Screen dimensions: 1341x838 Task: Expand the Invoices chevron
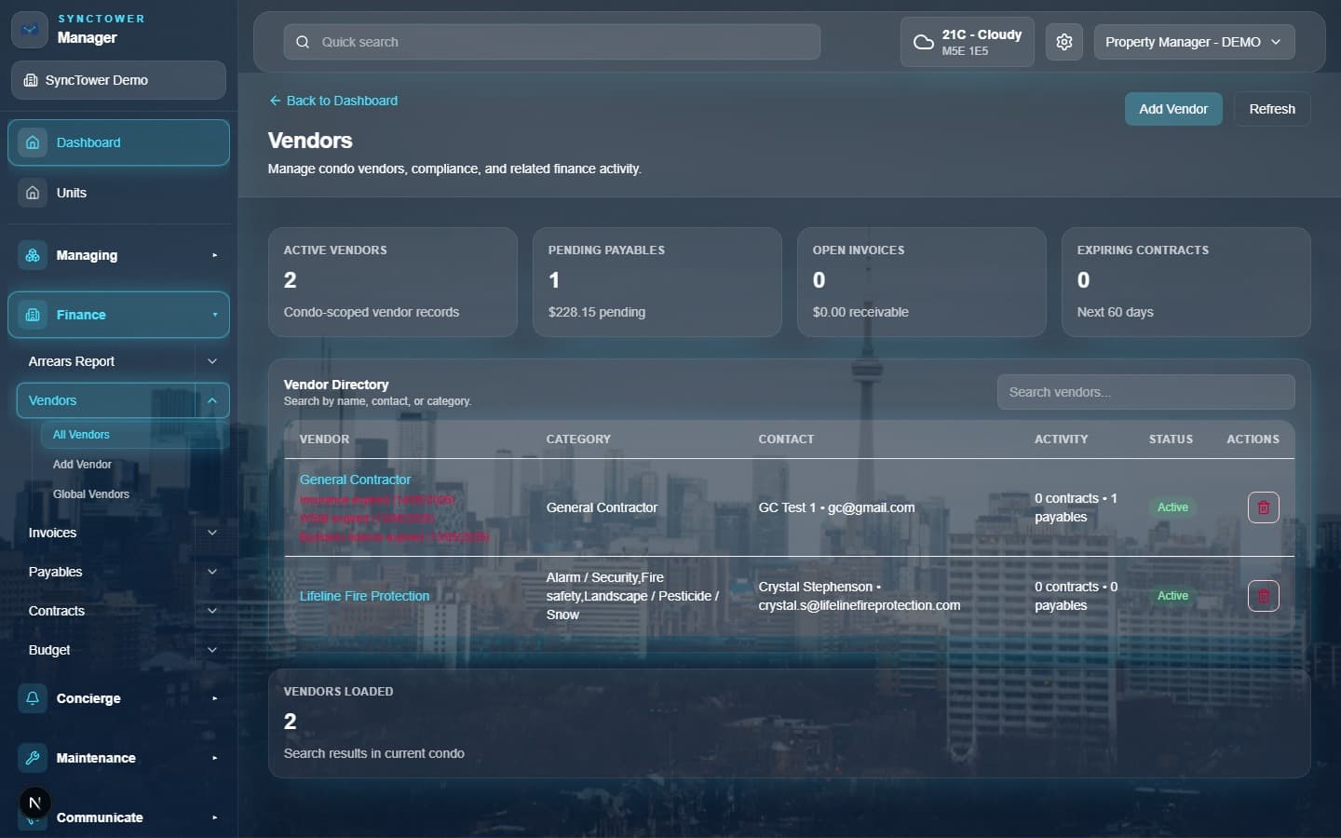212,533
